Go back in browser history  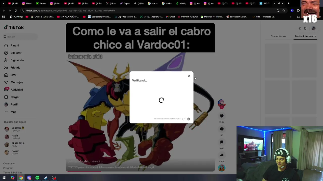4,11
